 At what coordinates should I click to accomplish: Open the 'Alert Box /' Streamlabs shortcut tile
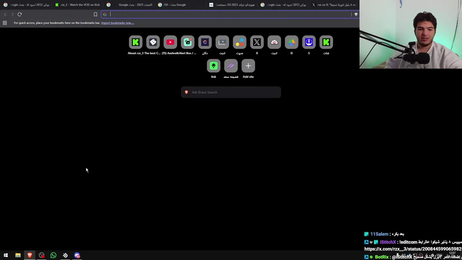point(188,43)
